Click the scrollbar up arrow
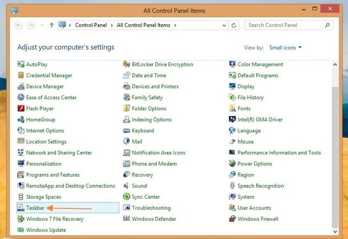 point(335,65)
